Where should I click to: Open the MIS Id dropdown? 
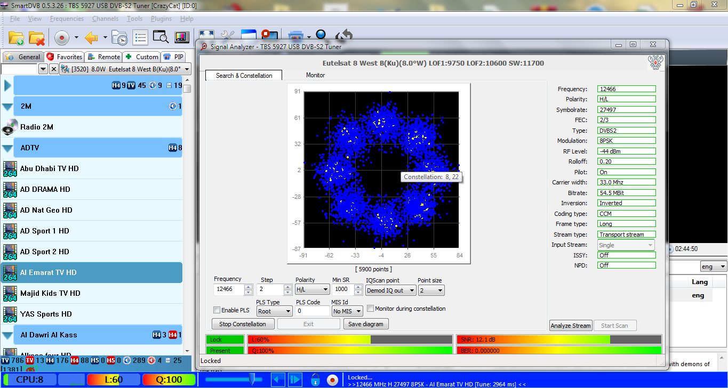click(347, 311)
